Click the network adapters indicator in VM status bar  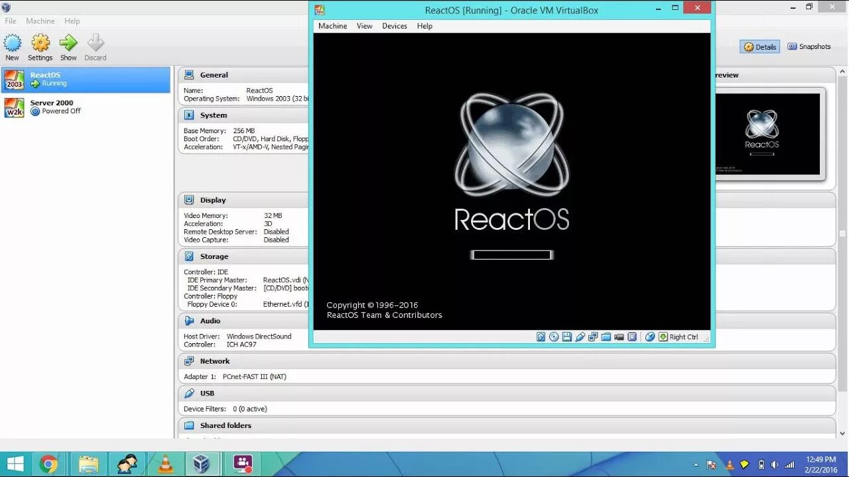coord(593,337)
